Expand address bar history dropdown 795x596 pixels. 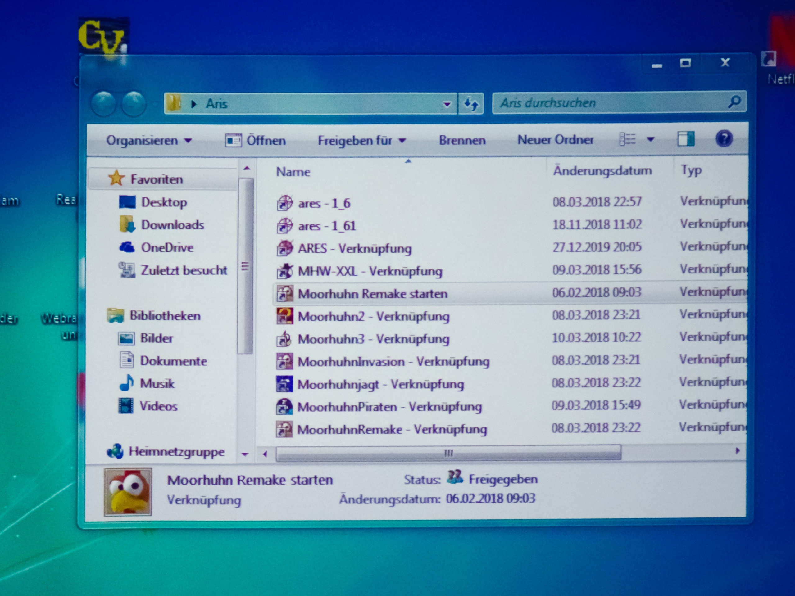(x=447, y=105)
